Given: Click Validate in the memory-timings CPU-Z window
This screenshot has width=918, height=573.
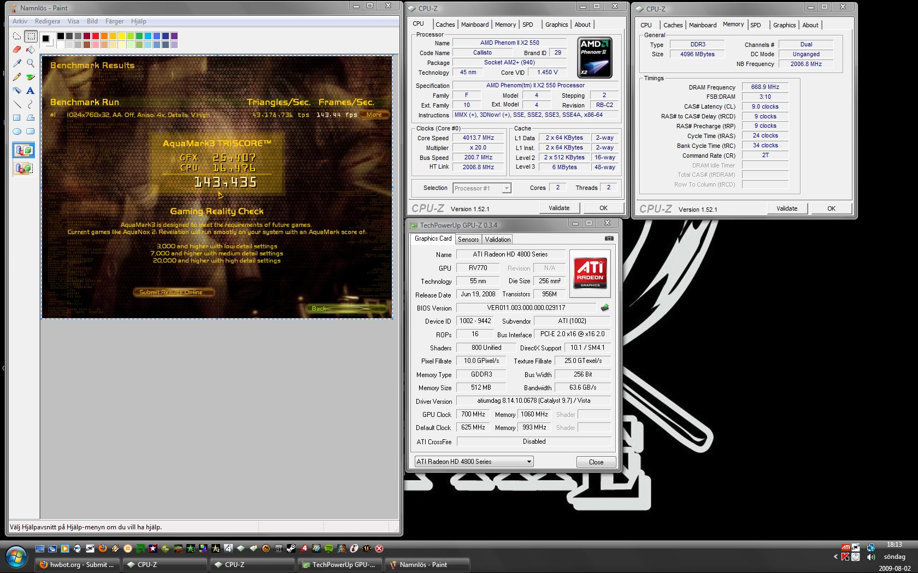Looking at the screenshot, I should click(787, 208).
